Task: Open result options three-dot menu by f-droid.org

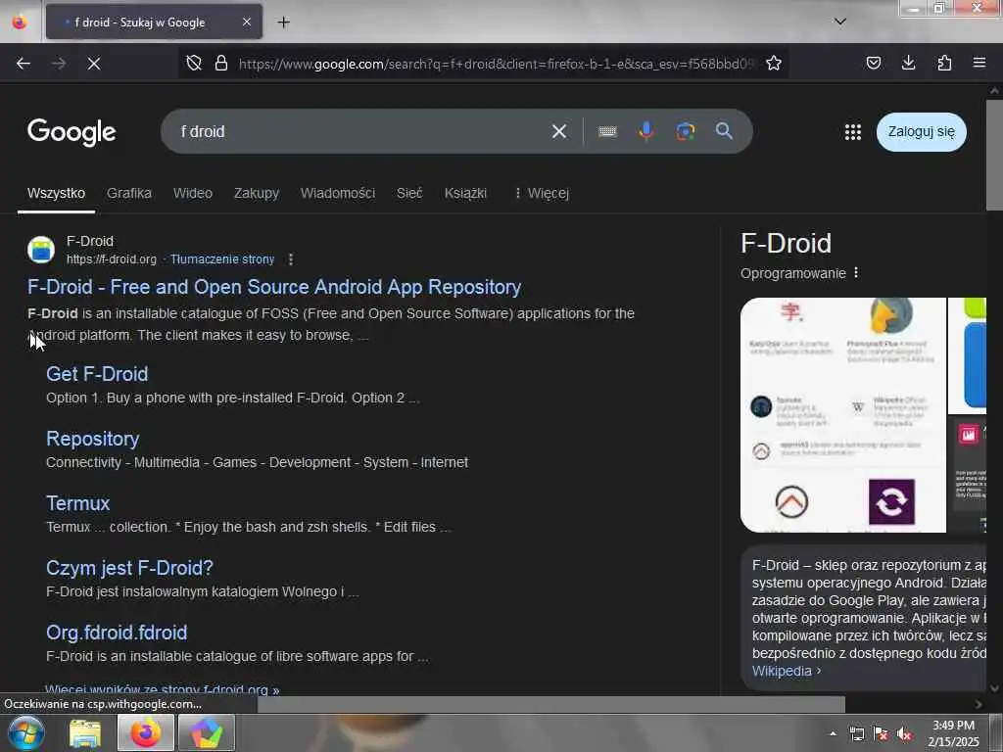Action: click(291, 258)
